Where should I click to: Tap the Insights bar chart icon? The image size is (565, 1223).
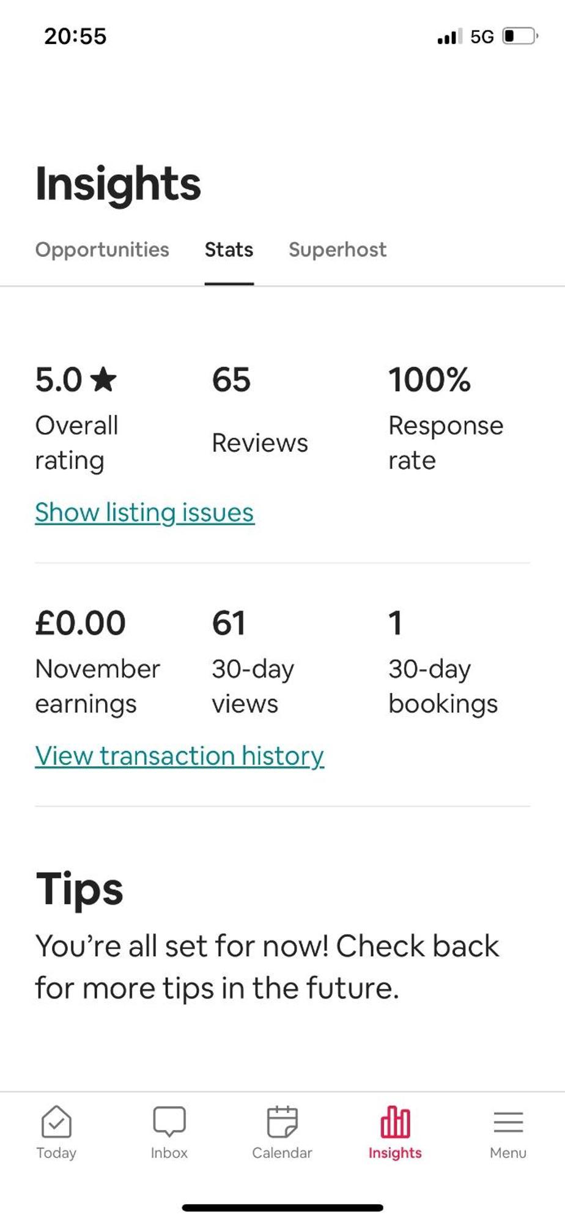coord(395,1121)
